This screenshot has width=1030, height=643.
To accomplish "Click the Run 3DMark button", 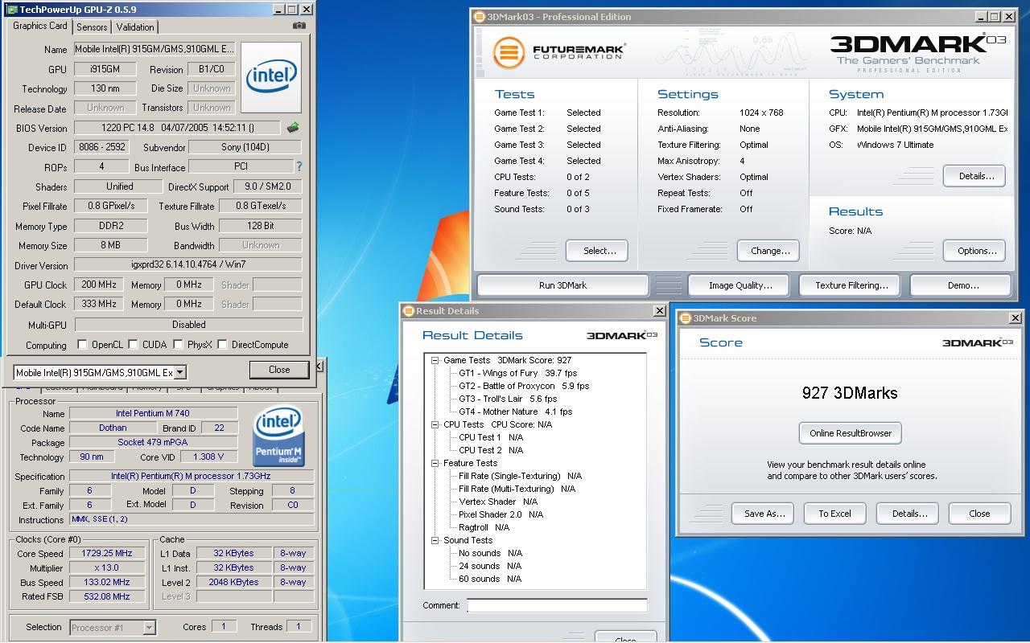I will click(563, 285).
